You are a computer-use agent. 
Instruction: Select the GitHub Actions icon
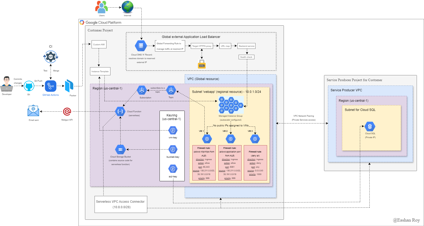[x=51, y=86]
